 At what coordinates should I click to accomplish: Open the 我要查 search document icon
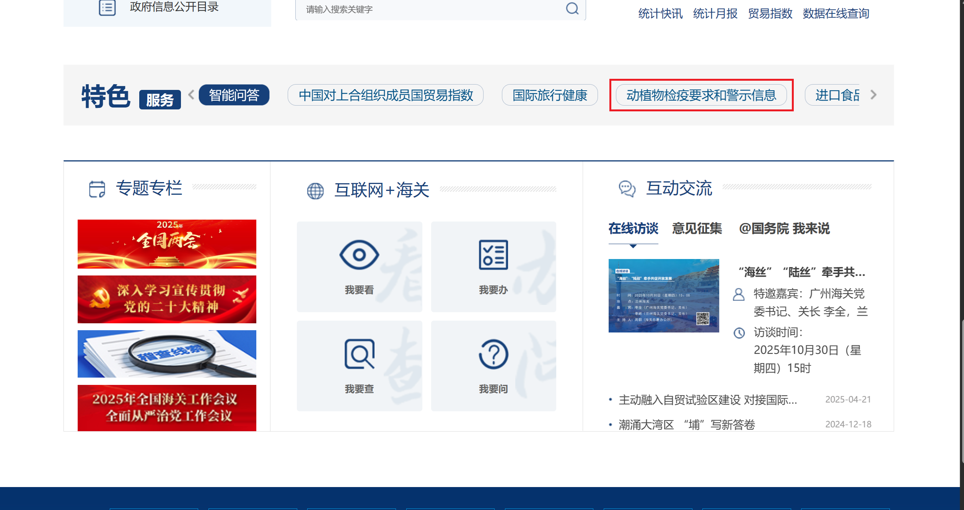coord(359,354)
